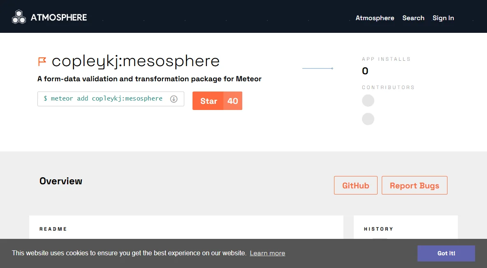
Task: Click the README section heading
Action: [53, 229]
